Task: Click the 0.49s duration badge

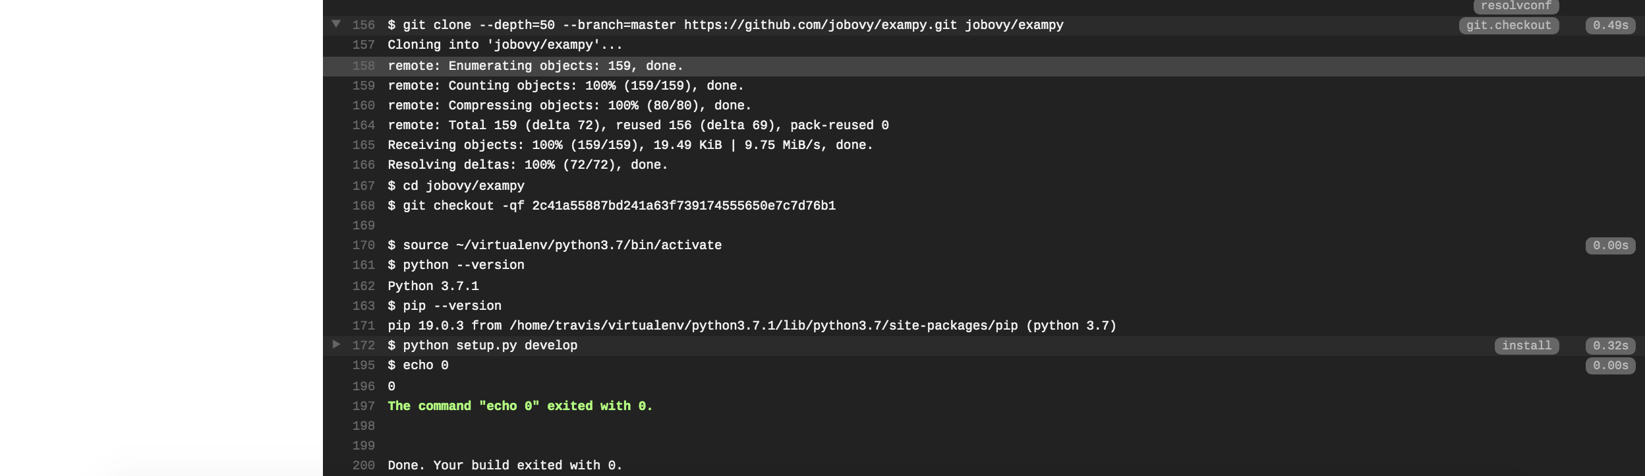Action: coord(1610,25)
